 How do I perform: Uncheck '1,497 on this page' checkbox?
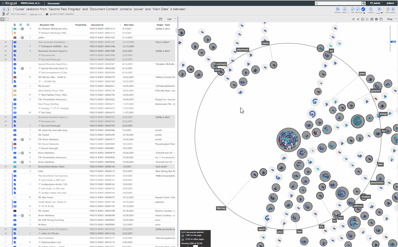183,236
